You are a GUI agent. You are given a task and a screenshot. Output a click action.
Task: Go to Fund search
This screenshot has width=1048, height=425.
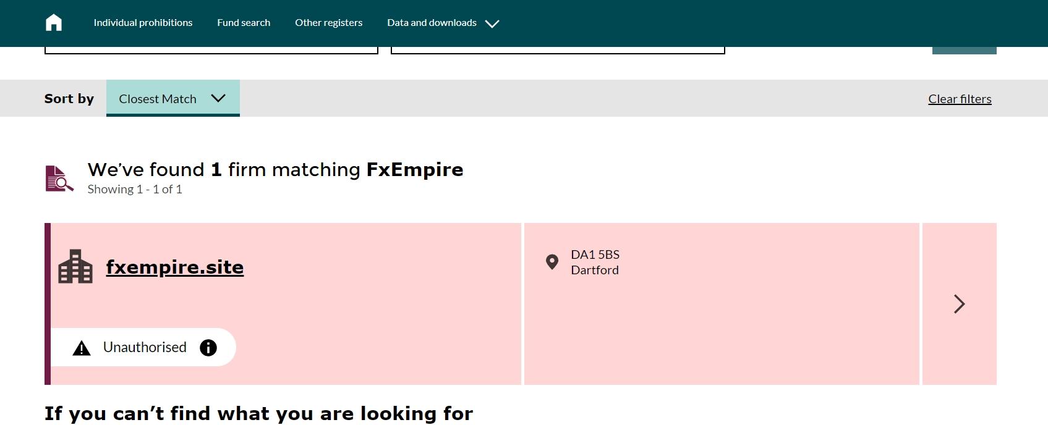[244, 23]
